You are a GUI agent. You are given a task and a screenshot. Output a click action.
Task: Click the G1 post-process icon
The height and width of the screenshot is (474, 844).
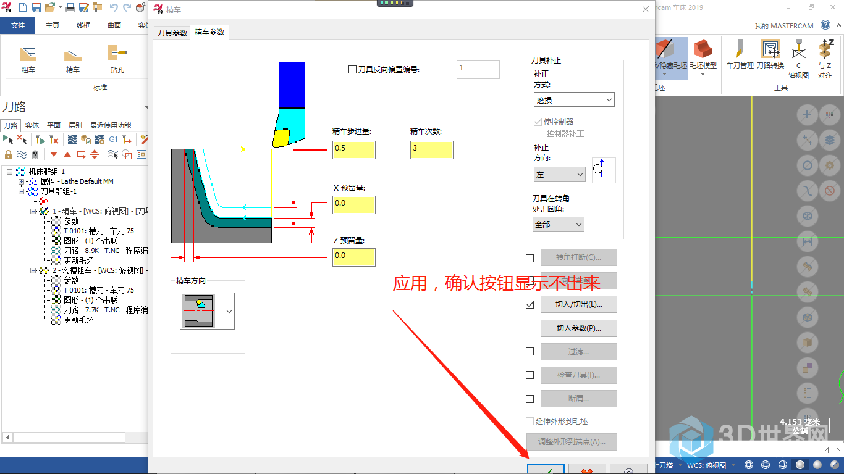coord(113,139)
